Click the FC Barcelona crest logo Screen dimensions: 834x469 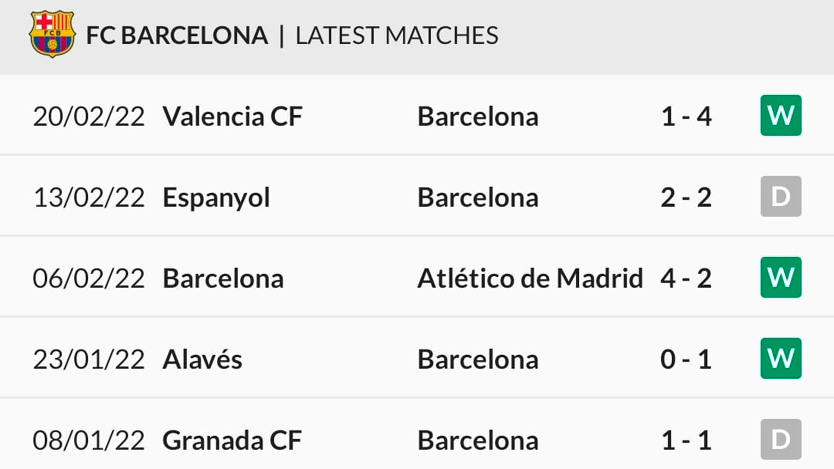pyautogui.click(x=52, y=34)
